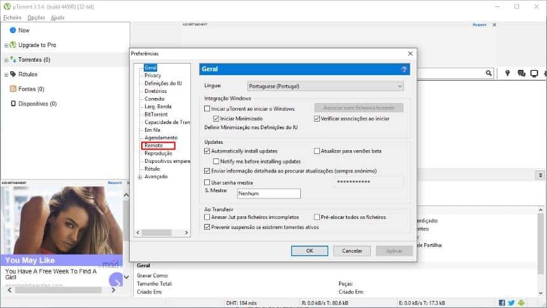Click Report link on top advertisement
This screenshot has height=308, width=547.
point(480,25)
